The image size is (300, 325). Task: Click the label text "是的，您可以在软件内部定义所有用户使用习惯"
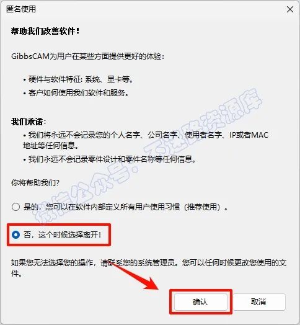tap(102, 207)
